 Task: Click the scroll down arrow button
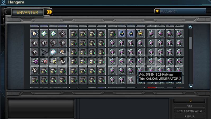click(x=191, y=86)
